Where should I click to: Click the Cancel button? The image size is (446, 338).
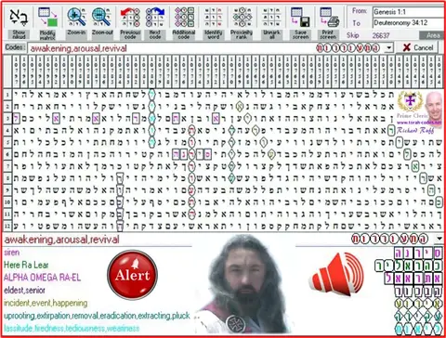pos(418,47)
